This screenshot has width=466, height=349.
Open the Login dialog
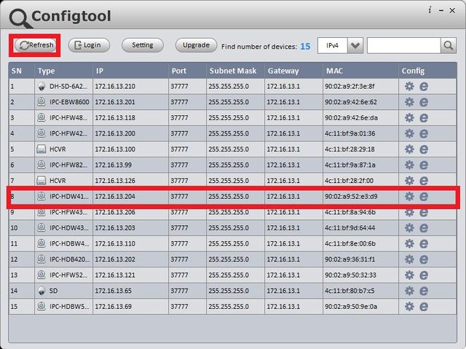89,45
